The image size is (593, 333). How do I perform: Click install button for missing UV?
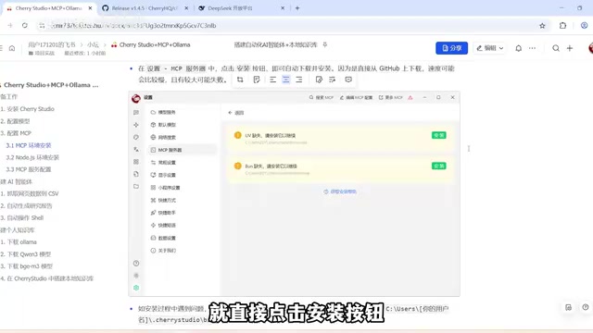tap(438, 135)
